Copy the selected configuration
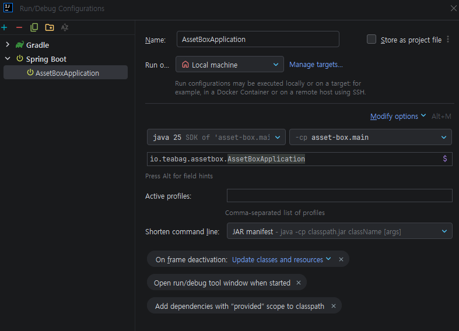This screenshot has width=459, height=331. point(34,27)
